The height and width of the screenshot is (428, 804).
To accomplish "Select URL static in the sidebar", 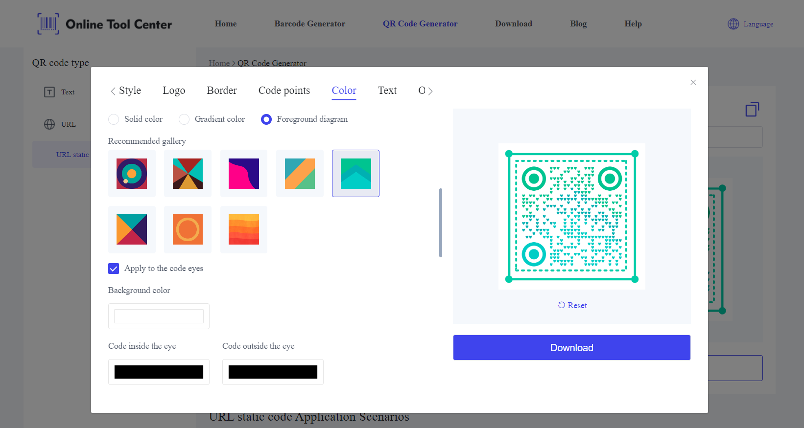I will (72, 155).
